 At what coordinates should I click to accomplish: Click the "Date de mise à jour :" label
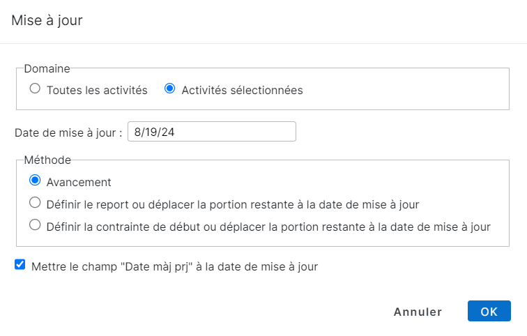68,132
